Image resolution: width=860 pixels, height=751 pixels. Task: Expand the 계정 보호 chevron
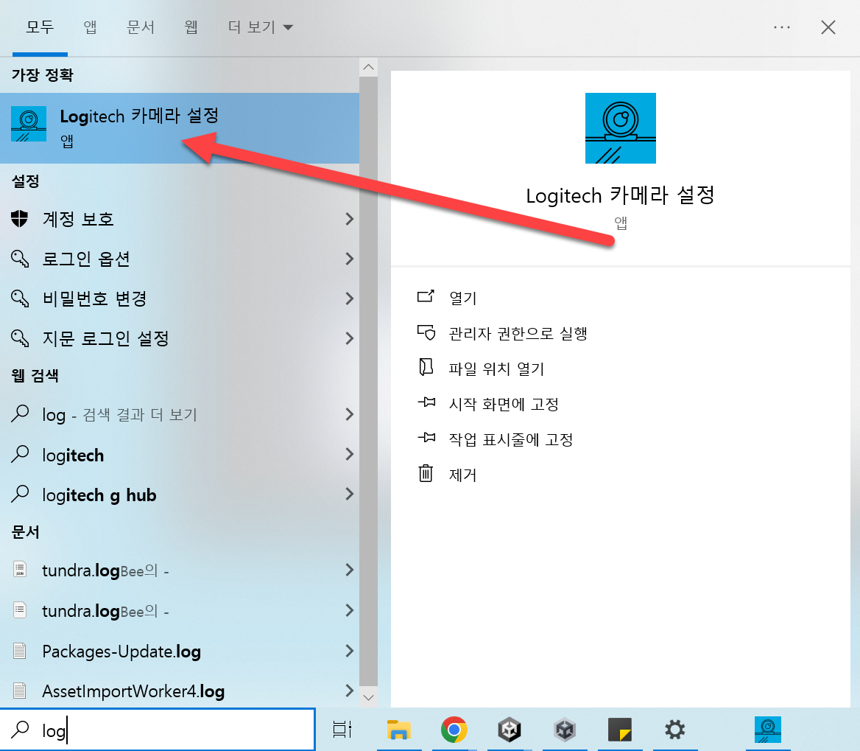[349, 219]
